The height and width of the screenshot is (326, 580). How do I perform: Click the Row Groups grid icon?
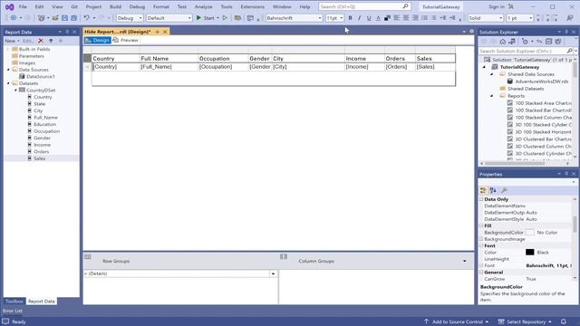pyautogui.click(x=88, y=256)
